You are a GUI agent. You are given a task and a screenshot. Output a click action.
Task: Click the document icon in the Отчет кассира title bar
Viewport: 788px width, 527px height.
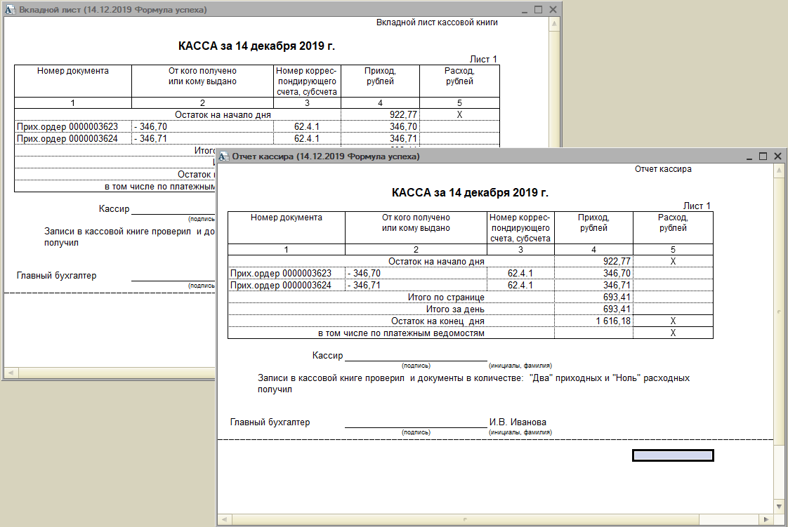tap(224, 156)
